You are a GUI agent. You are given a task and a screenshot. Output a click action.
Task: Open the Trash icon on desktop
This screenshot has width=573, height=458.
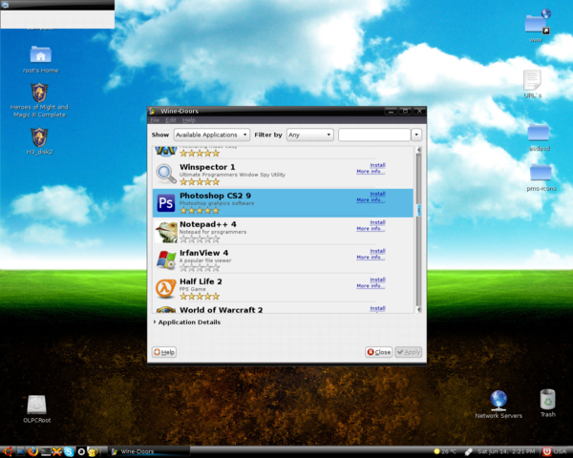click(548, 399)
